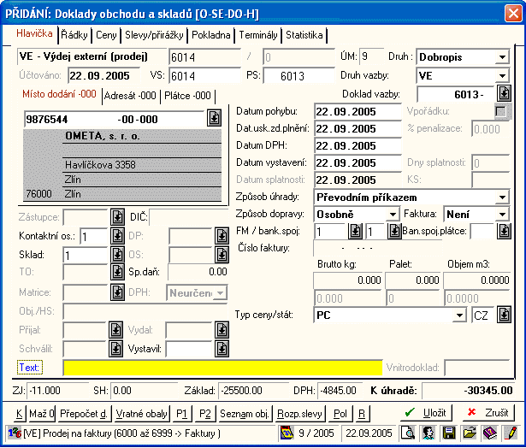Open lookup for OS field
526x448 pixels.
[x=222, y=255]
